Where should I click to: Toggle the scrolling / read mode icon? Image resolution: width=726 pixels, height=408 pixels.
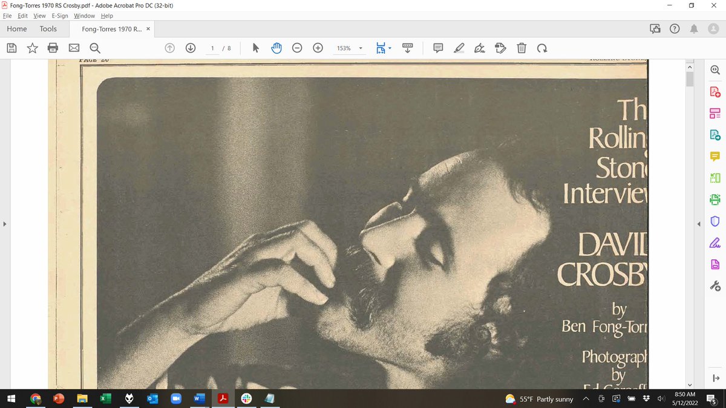tap(407, 48)
